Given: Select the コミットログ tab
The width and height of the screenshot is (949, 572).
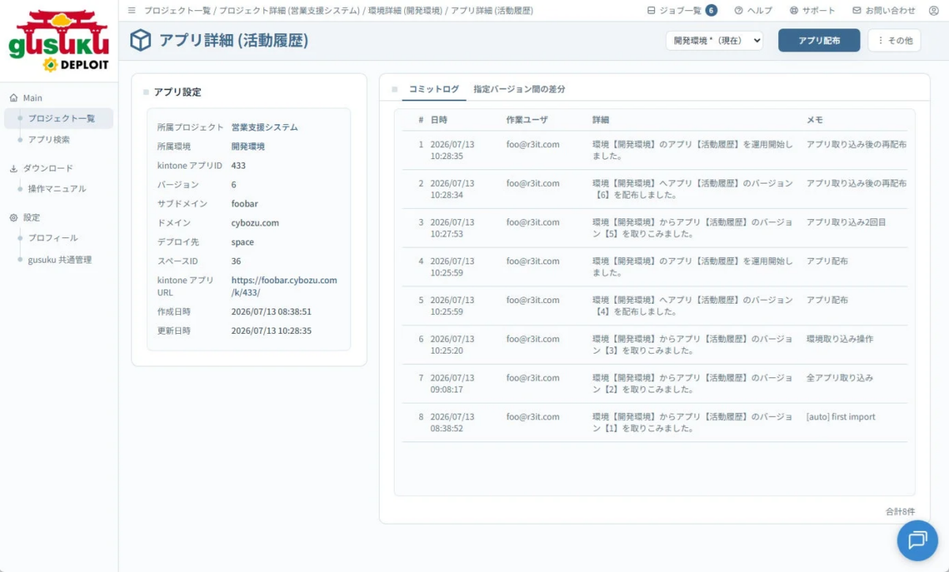Looking at the screenshot, I should point(433,89).
